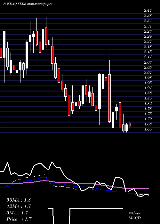Click the 1.65 price axis label

(x=148, y=129)
